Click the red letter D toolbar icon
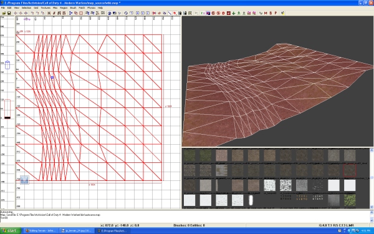 [x=224, y=13]
